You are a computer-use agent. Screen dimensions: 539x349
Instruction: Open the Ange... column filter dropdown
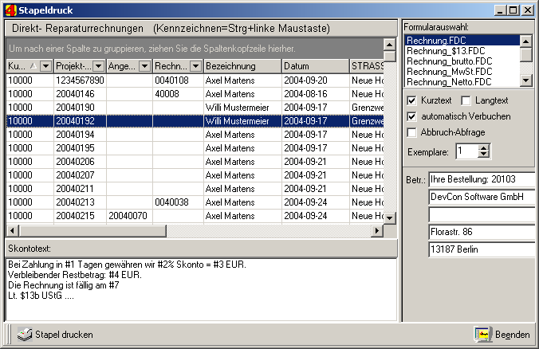(145, 66)
